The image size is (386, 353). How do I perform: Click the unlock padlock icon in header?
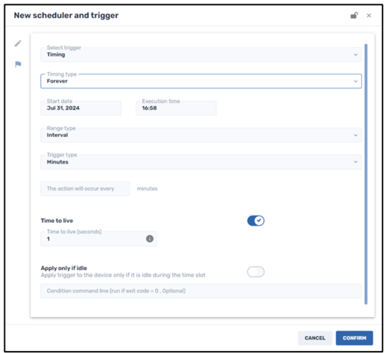click(354, 15)
